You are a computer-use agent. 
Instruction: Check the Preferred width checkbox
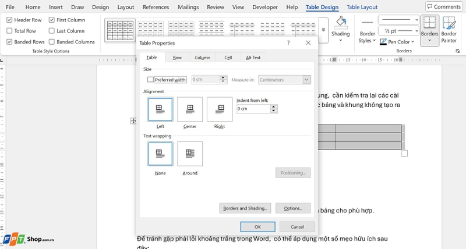(x=150, y=80)
